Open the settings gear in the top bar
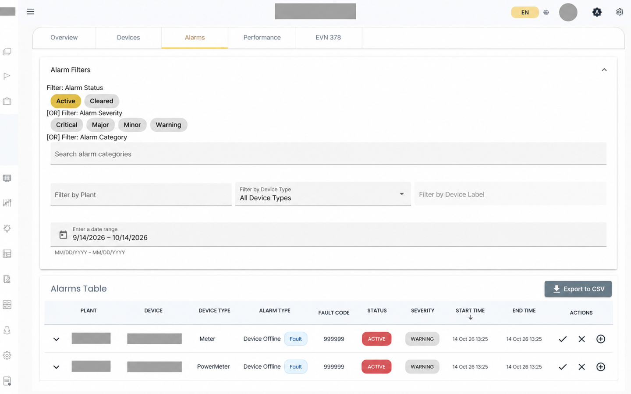Image resolution: width=631 pixels, height=394 pixels. click(x=620, y=12)
